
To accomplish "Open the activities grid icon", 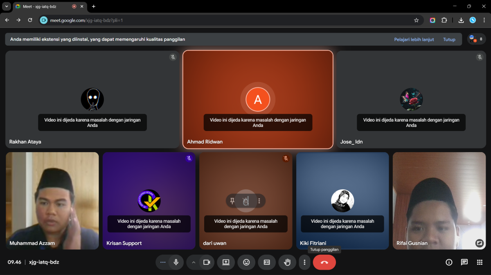I will [x=480, y=262].
